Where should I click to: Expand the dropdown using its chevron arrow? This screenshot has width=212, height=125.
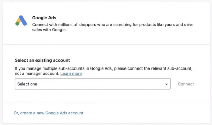[167, 84]
